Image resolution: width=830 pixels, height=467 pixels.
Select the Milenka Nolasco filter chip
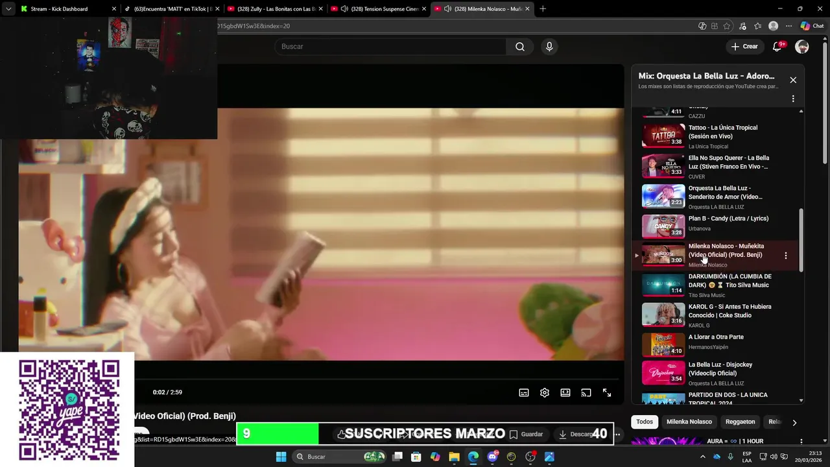(689, 422)
